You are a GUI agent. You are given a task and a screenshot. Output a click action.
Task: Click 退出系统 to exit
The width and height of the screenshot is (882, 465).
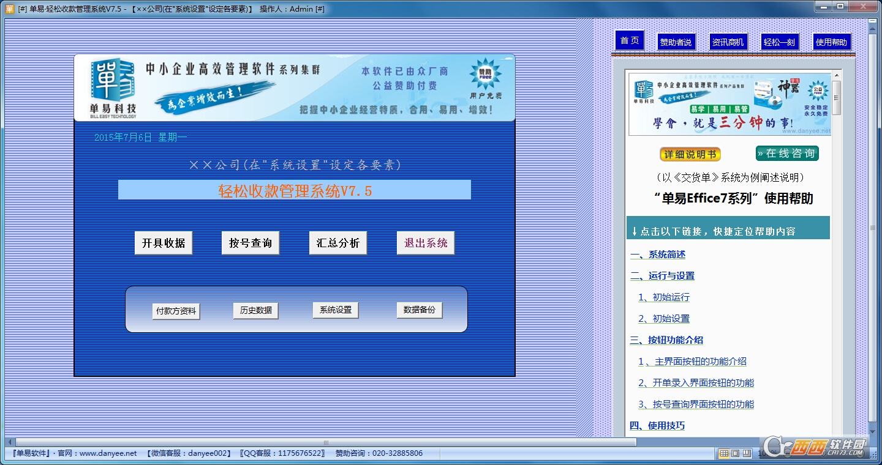pos(426,243)
